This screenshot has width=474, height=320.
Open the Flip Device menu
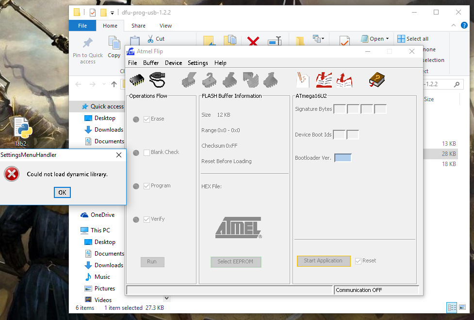174,63
